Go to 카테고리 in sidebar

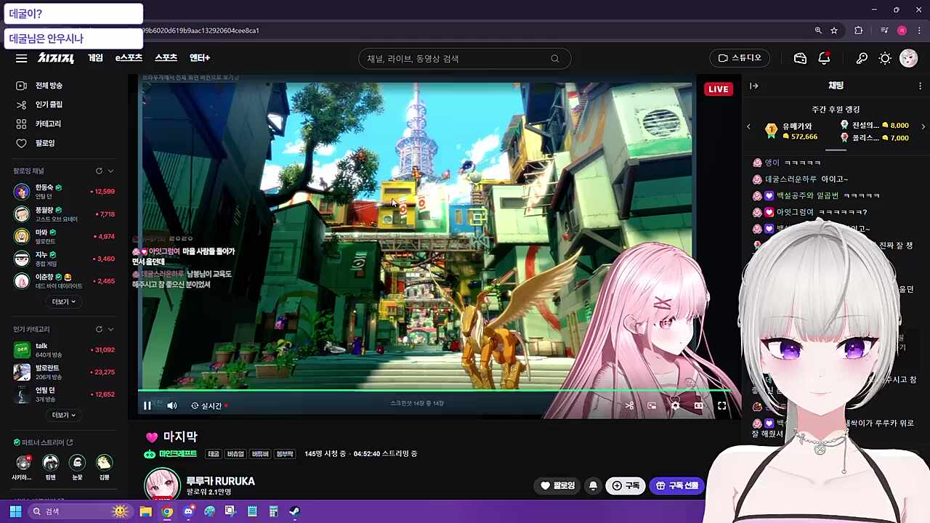[48, 123]
